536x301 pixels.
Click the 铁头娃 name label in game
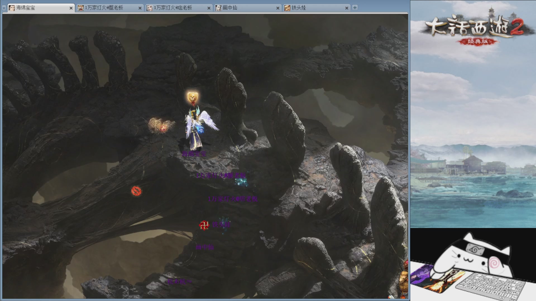click(x=221, y=224)
